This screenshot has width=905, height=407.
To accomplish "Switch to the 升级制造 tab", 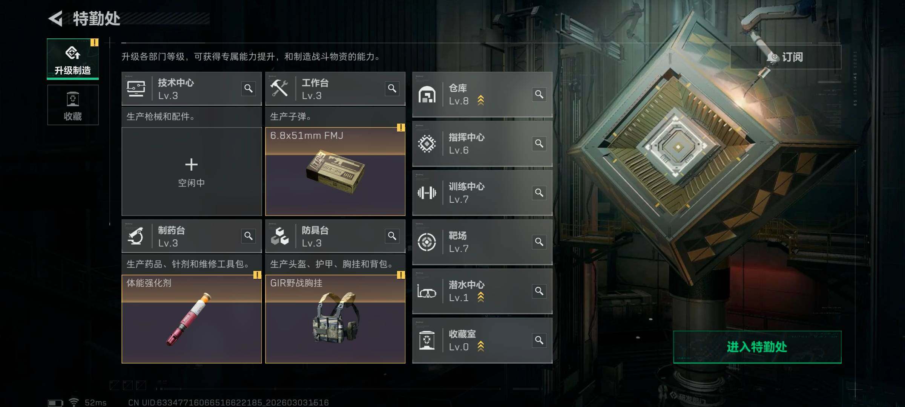I will [x=73, y=59].
